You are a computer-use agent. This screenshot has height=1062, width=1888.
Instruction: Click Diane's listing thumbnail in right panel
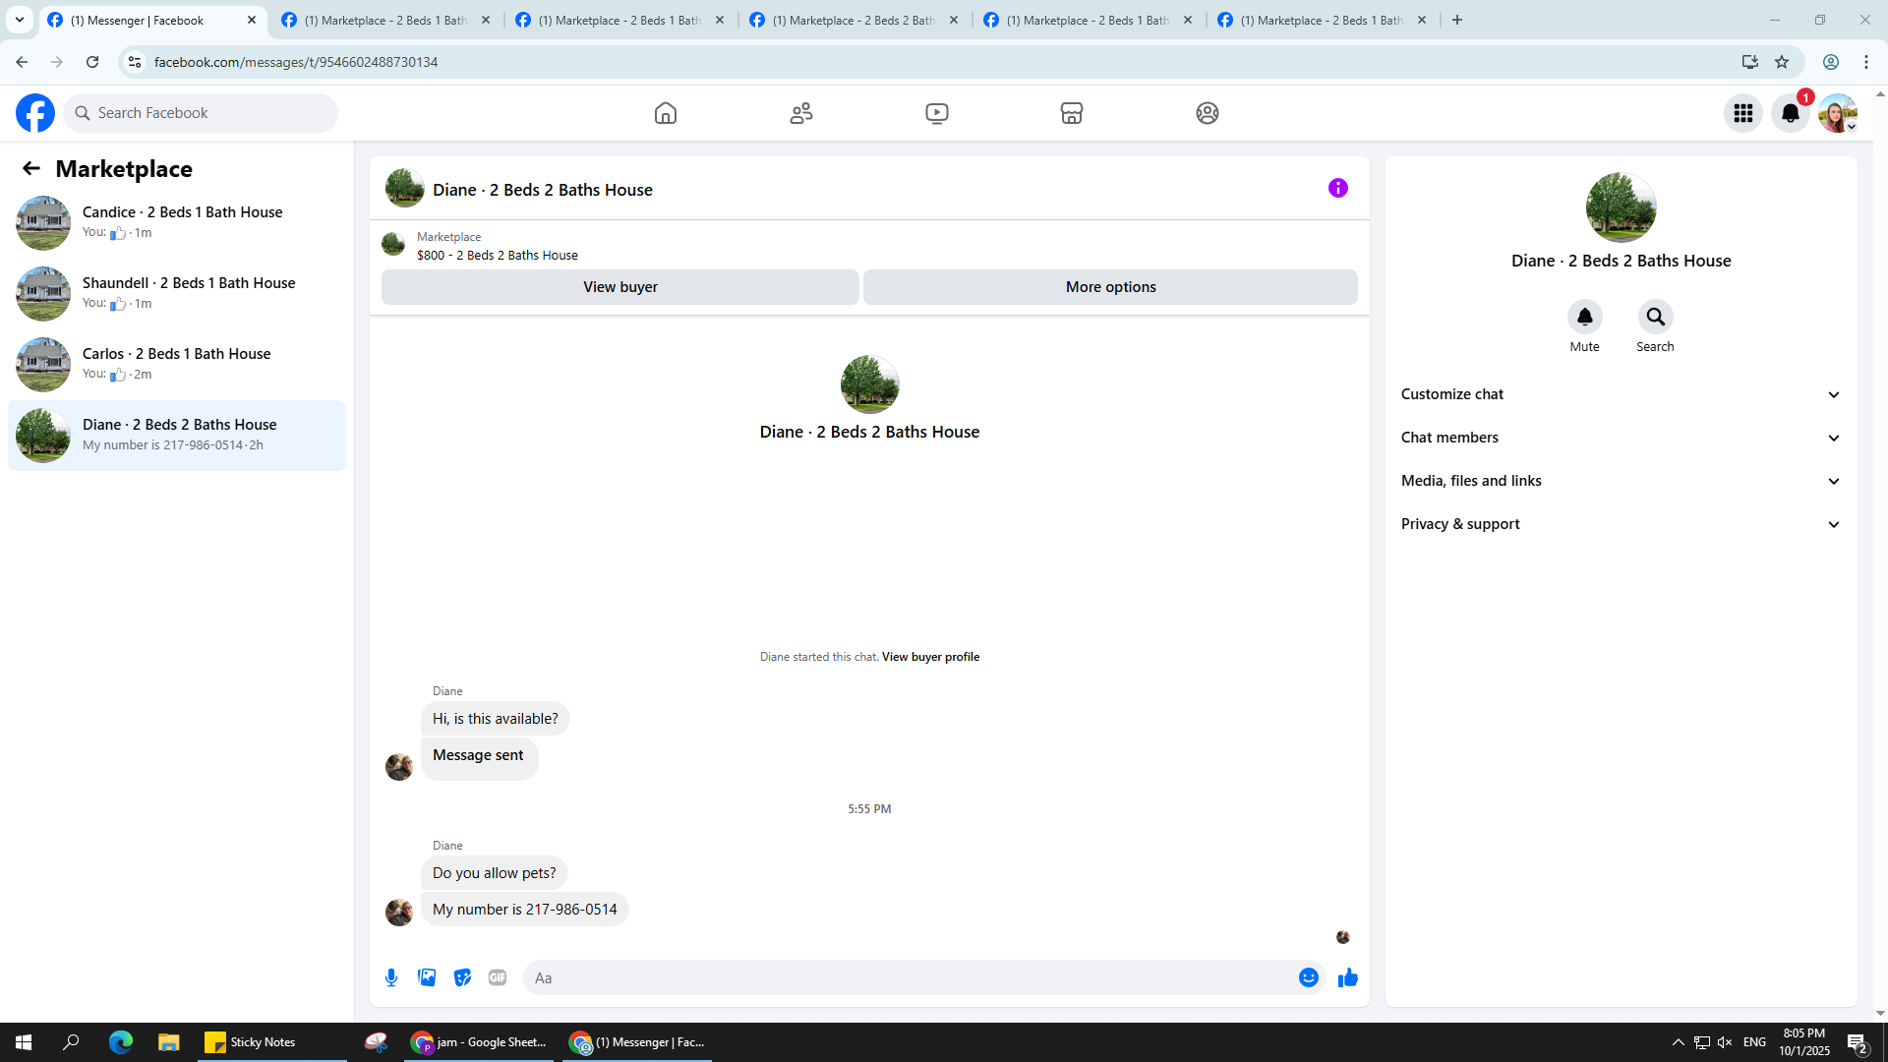1622,207
